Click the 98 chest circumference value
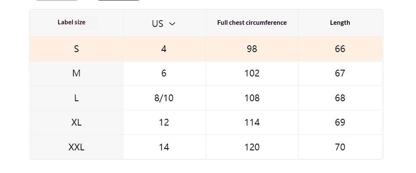The height and width of the screenshot is (173, 416). [x=252, y=49]
